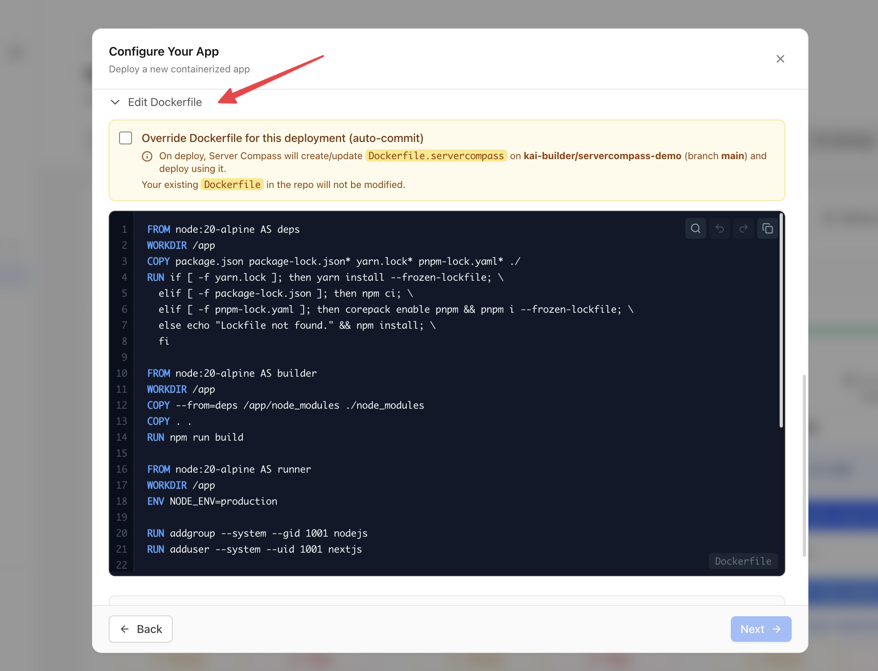Copy Dockerfile contents with copy icon
This screenshot has width=878, height=671.
click(x=767, y=228)
